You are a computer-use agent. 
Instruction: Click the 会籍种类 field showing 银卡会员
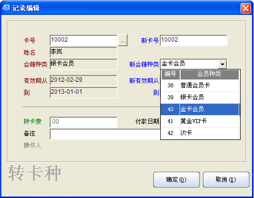(x=83, y=64)
